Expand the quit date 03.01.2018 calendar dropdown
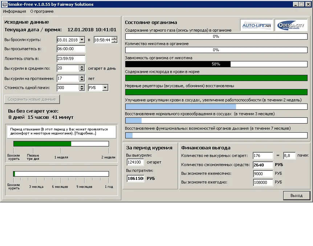The image size is (313, 246). 82,40
